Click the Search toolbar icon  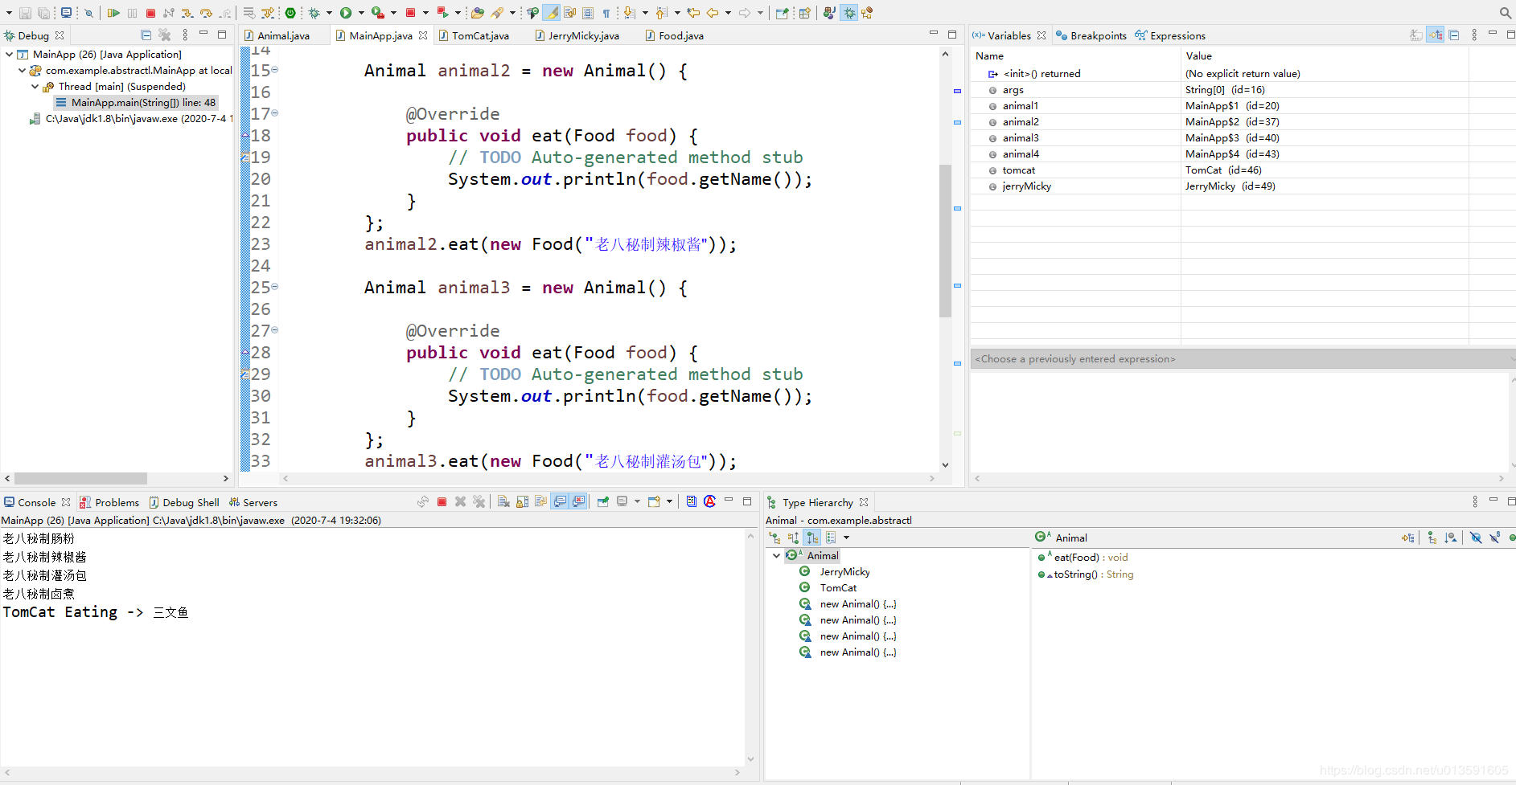pyautogui.click(x=498, y=13)
